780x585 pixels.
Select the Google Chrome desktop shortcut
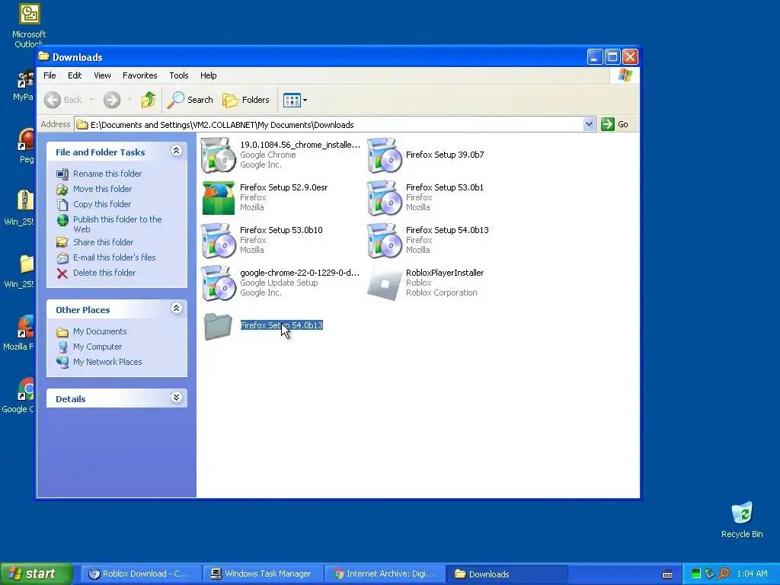[26, 389]
